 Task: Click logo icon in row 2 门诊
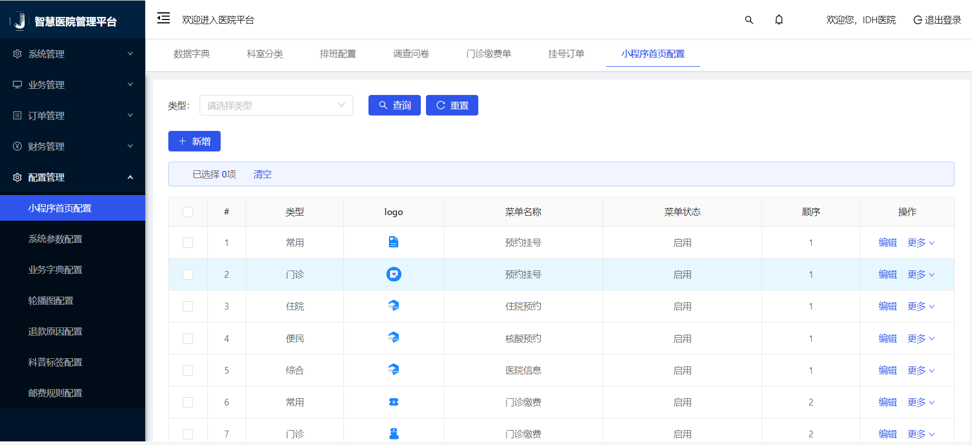coord(394,274)
